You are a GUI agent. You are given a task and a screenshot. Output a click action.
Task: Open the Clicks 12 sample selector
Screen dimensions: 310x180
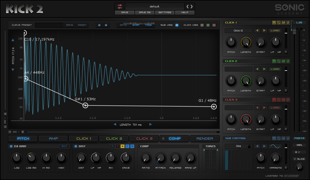pos(239,31)
